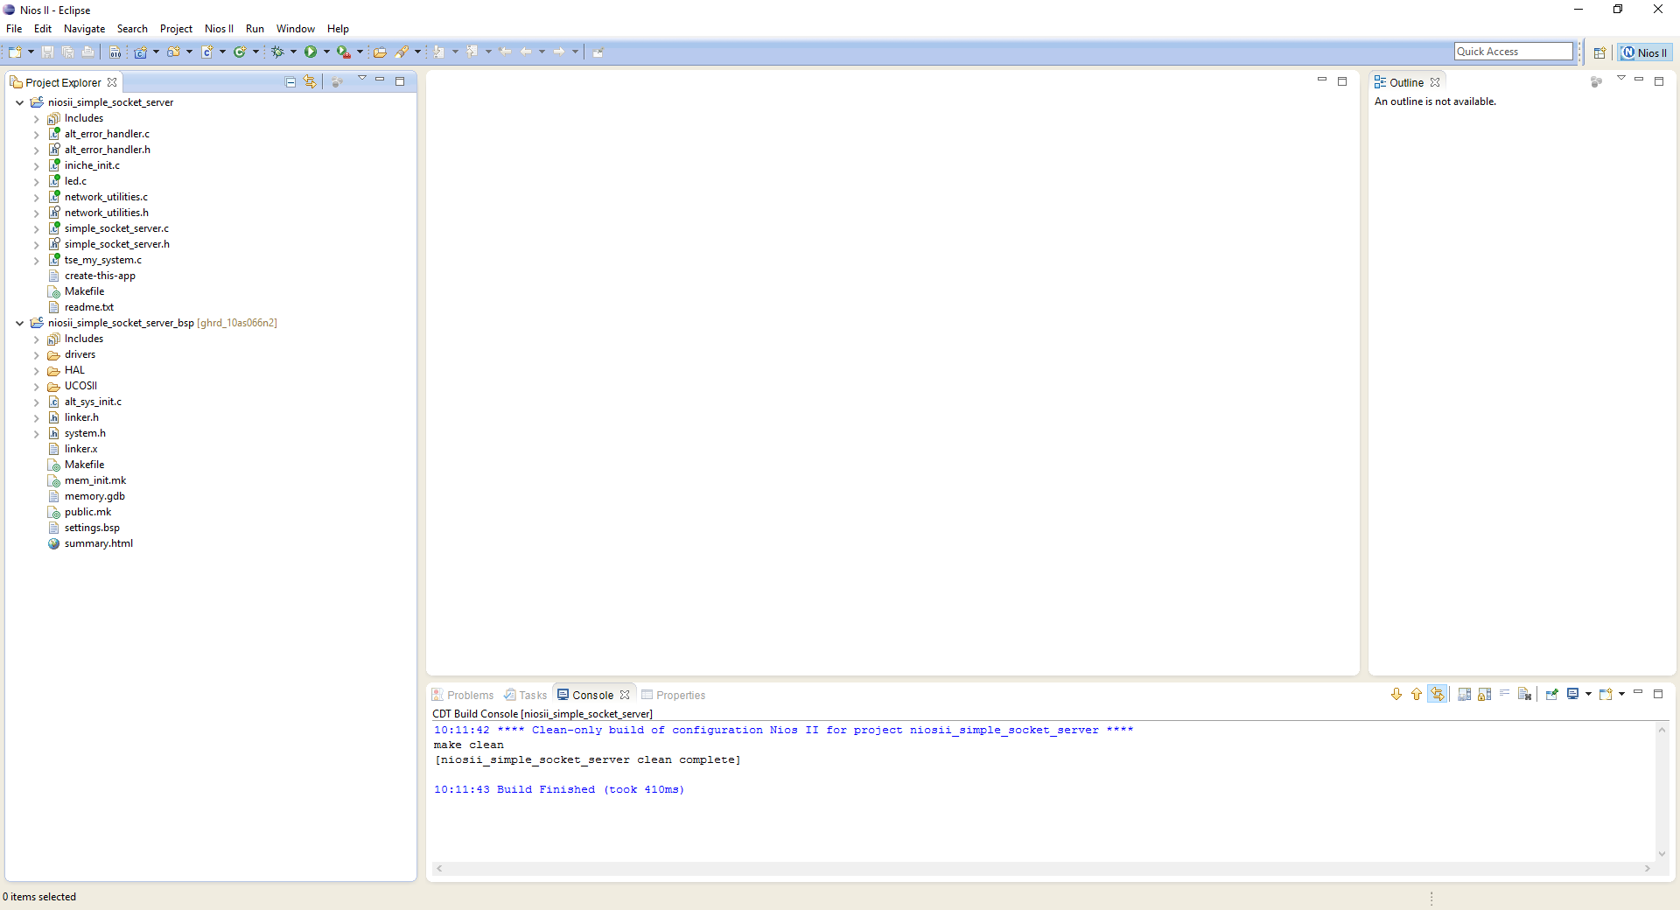Click the Run External Tools toolbox icon

(344, 52)
